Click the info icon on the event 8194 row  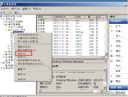39,29
